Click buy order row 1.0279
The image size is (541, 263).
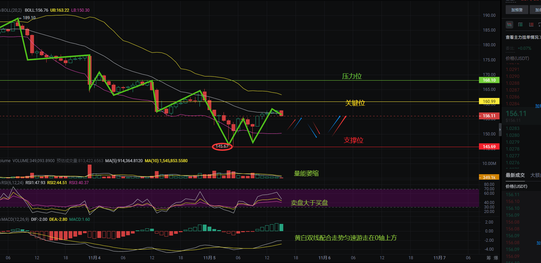click(513, 142)
